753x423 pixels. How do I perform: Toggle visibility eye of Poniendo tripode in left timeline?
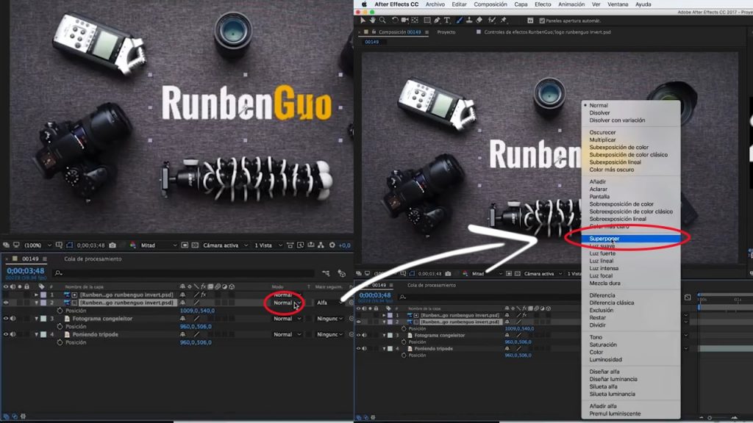[x=6, y=334]
